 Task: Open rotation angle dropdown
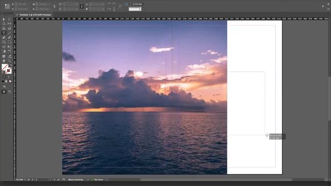click(103, 4)
